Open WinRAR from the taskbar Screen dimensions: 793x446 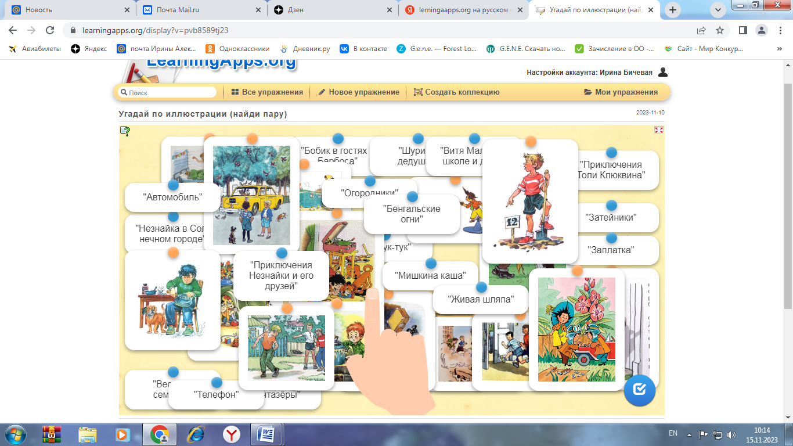click(x=52, y=434)
